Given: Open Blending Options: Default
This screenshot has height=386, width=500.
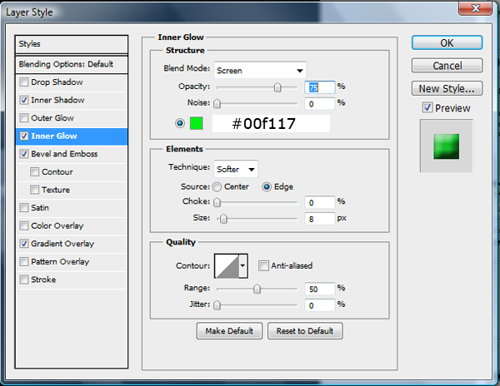Looking at the screenshot, I should [x=72, y=64].
